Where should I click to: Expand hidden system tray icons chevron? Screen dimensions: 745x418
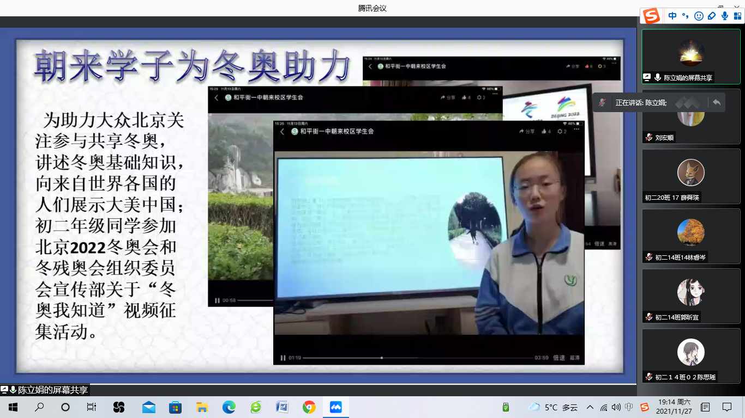pos(590,407)
